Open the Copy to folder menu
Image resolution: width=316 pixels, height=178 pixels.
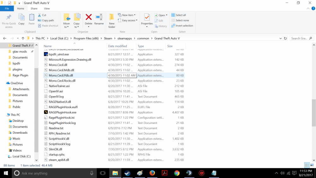coord(76,21)
